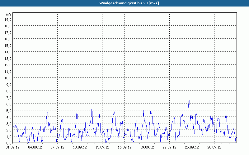249x155 pixels.
Task: Select the 16,0 y-axis value
Action: pyautogui.click(x=8, y=39)
